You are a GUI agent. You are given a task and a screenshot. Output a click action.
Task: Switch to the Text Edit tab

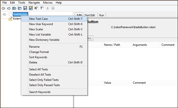click(90, 15)
